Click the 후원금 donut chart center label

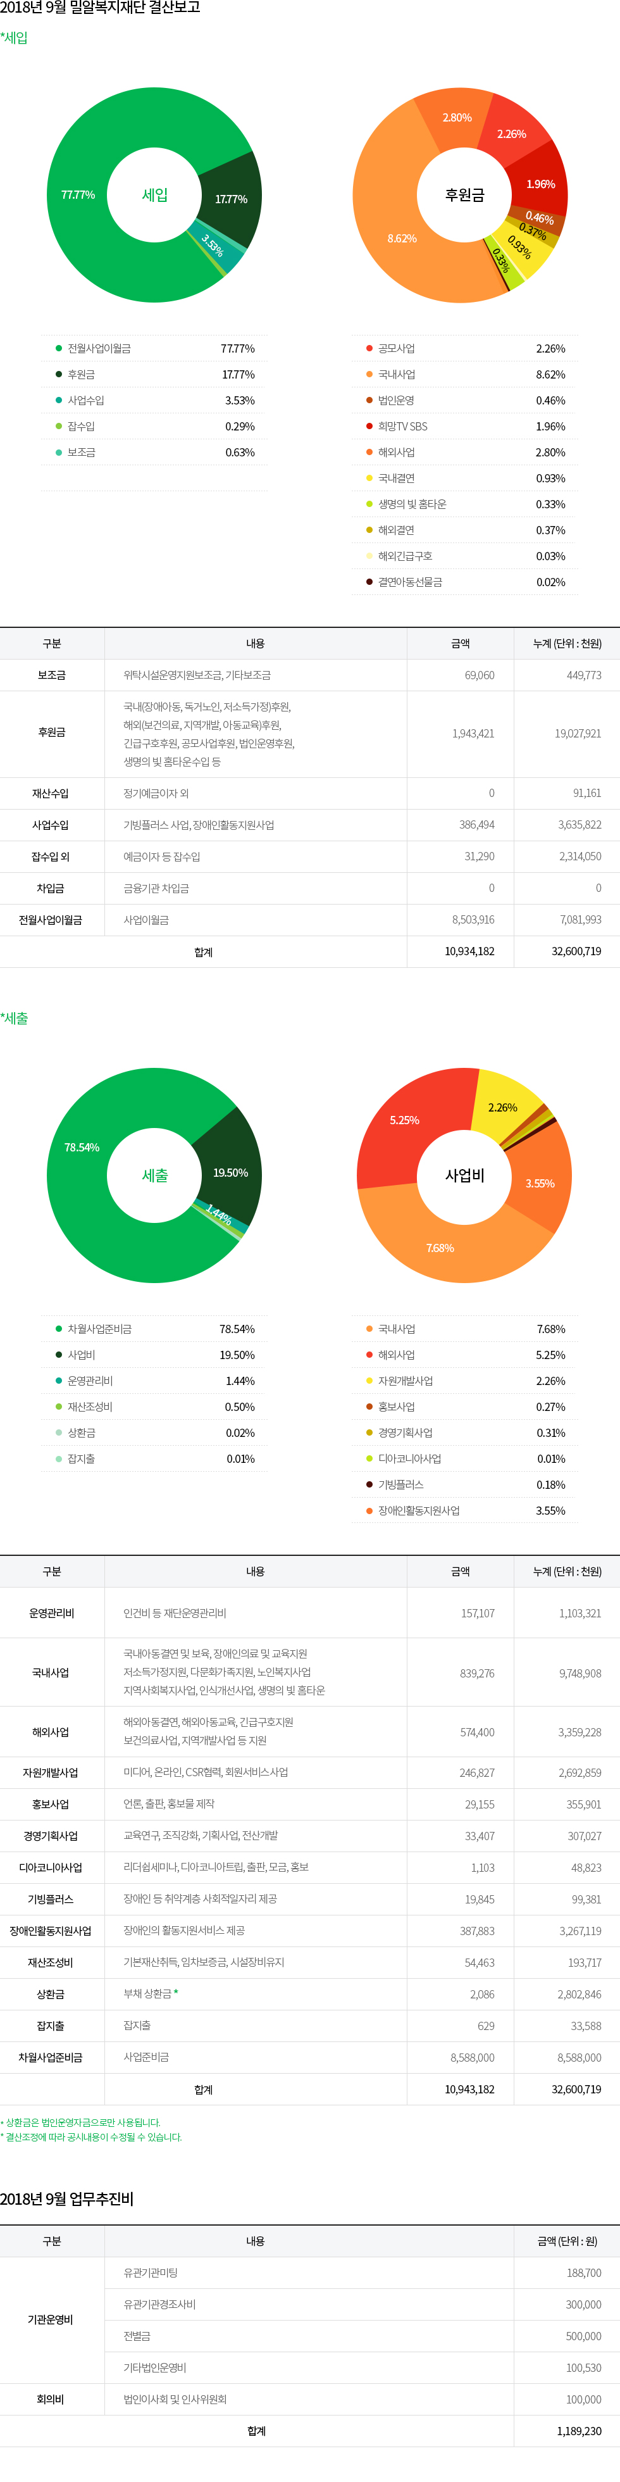(464, 194)
